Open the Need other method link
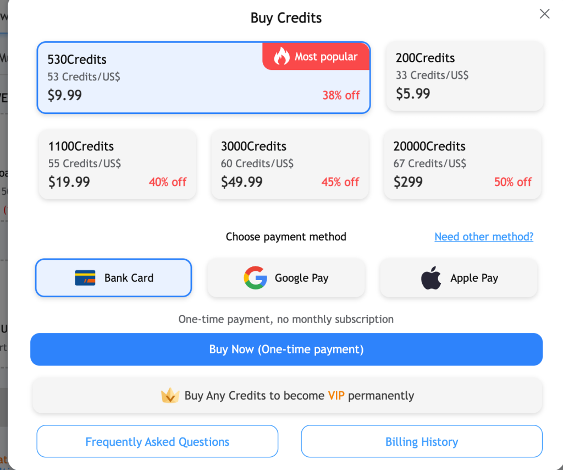Image resolution: width=563 pixels, height=470 pixels. (484, 237)
